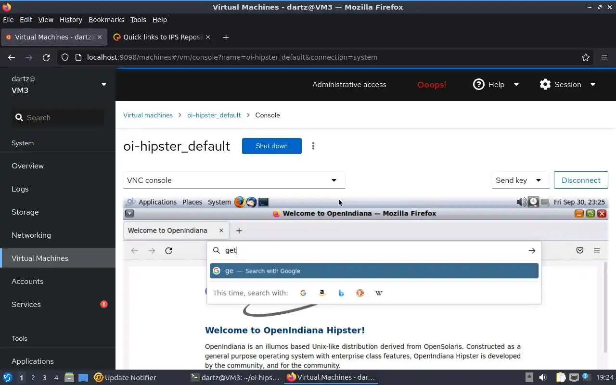Search this time with Wikipedia icon
Screen dimensions: 616x385
pos(379,293)
